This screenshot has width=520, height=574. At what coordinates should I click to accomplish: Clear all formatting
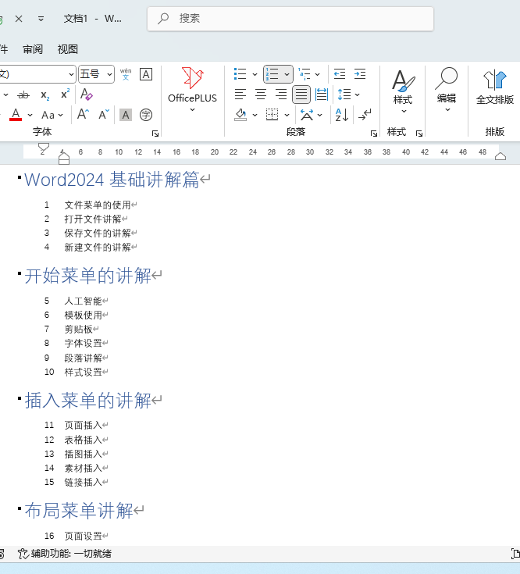(87, 94)
